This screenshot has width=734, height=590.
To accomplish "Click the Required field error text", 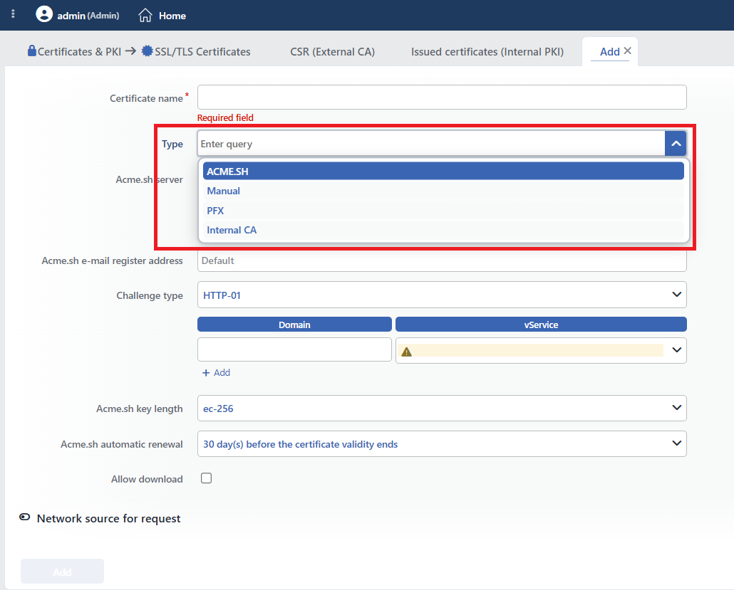I will point(225,118).
